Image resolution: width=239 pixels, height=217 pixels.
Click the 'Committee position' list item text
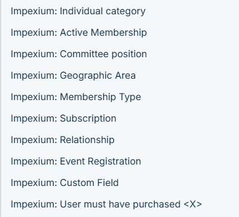tap(103, 54)
